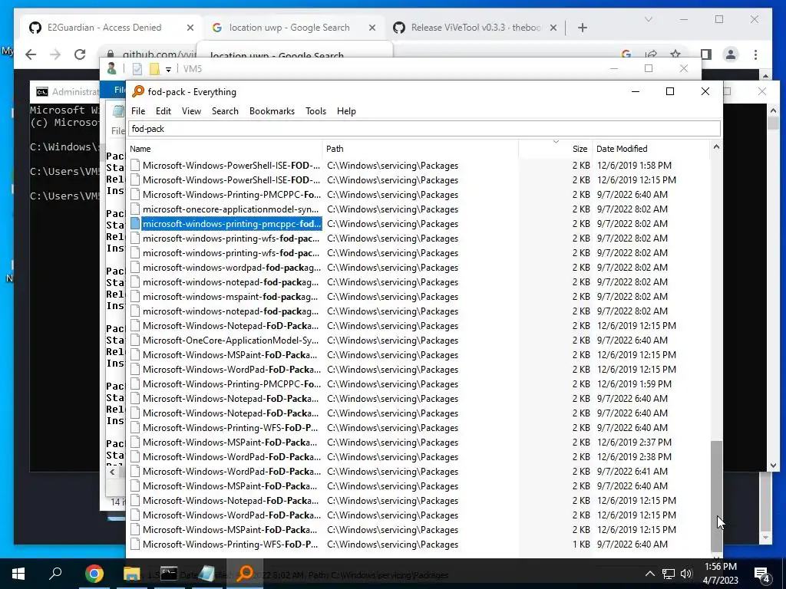786x589 pixels.
Task: Open the File menu in Everything
Action: [138, 111]
